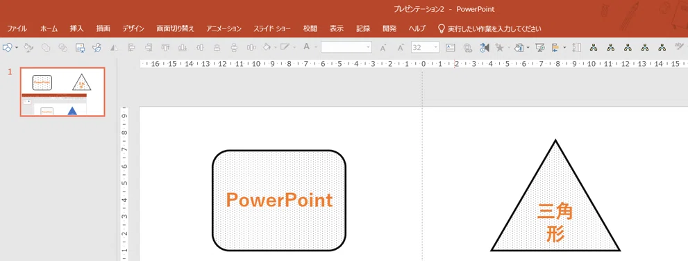Click the line spacing icon
This screenshot has height=261, width=688.
point(576,47)
